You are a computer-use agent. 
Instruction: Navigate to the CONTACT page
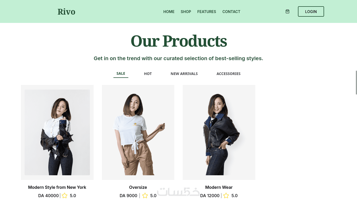(x=231, y=12)
